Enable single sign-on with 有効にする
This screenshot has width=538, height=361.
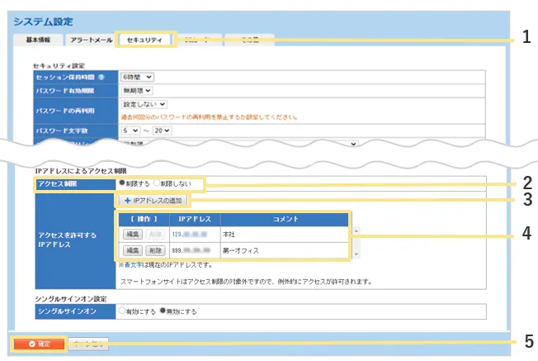(x=122, y=311)
